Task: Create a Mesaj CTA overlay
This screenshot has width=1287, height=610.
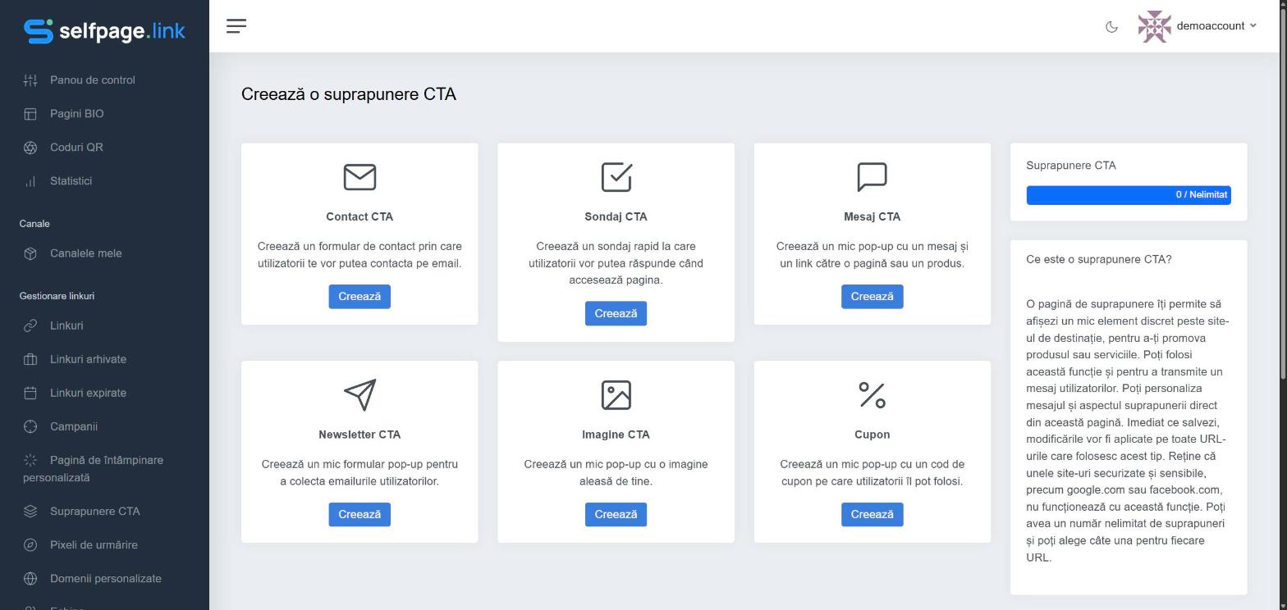Action: pyautogui.click(x=872, y=297)
